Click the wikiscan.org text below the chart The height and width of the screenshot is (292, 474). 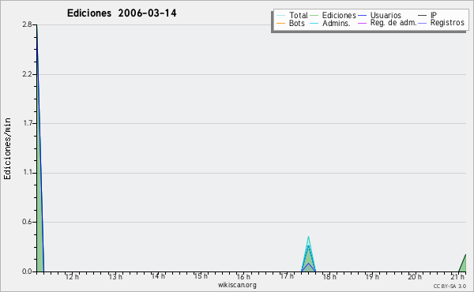tap(237, 285)
